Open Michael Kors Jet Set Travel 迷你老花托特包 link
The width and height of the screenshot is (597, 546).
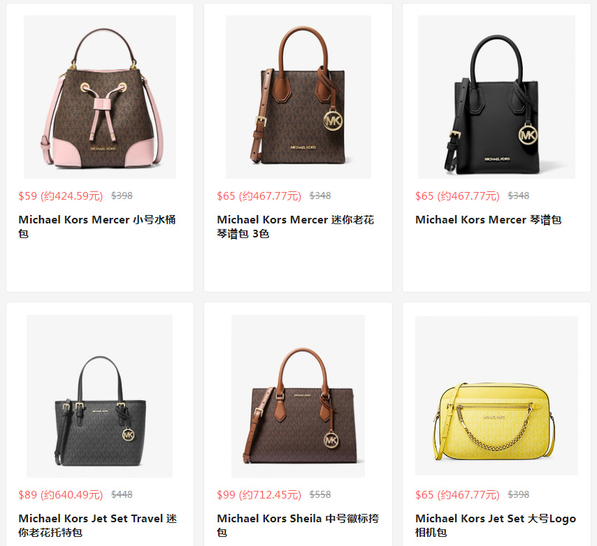(98, 526)
